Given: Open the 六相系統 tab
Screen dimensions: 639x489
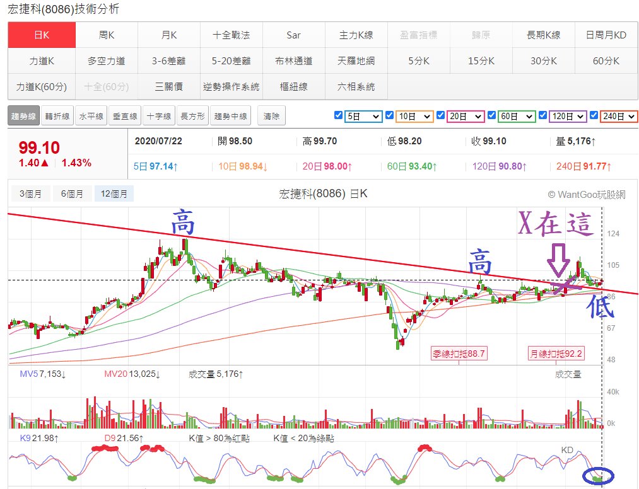Looking at the screenshot, I should pos(356,87).
